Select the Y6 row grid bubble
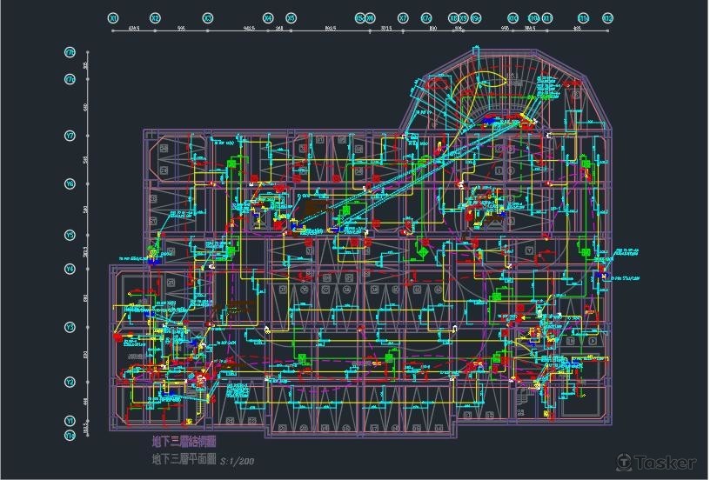This screenshot has height=480, width=710. tap(70, 183)
